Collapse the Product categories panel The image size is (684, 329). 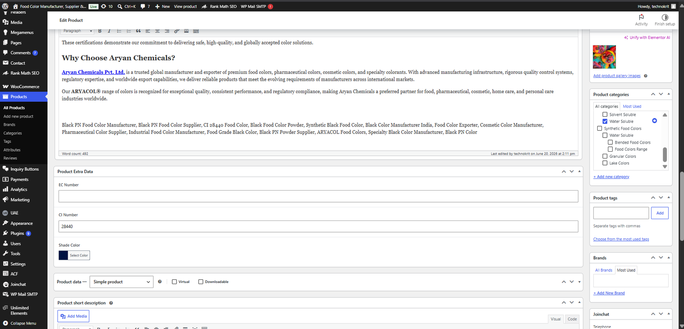tap(669, 94)
